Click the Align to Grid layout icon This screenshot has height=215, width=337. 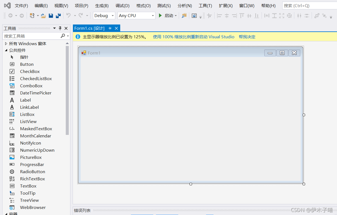point(209,16)
